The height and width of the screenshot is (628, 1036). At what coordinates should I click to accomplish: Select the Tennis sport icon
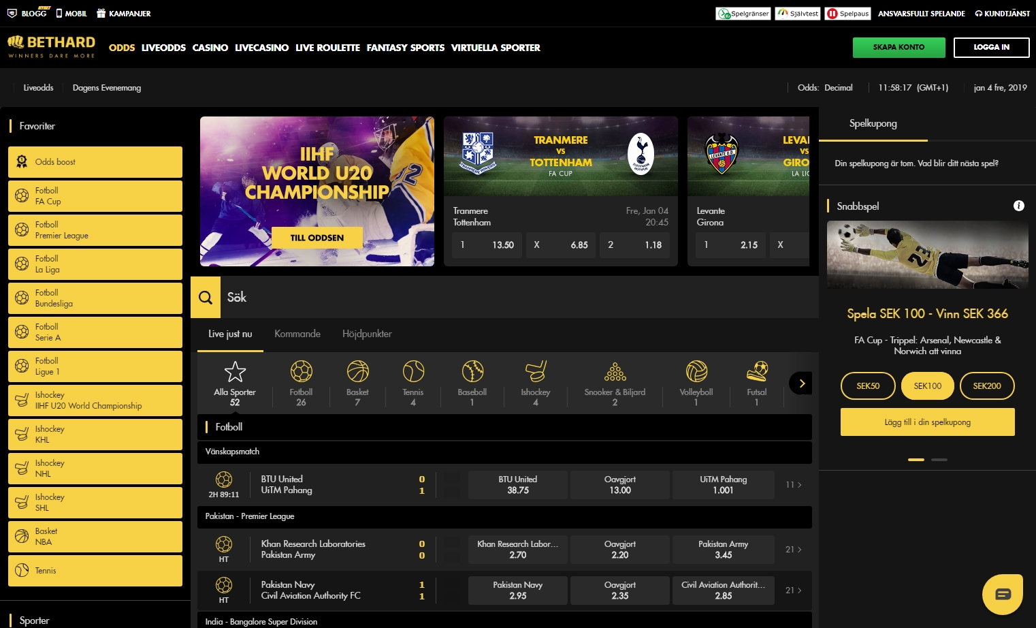point(413,372)
